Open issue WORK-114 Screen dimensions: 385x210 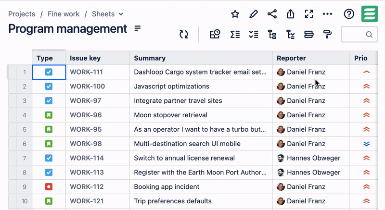[87, 158]
